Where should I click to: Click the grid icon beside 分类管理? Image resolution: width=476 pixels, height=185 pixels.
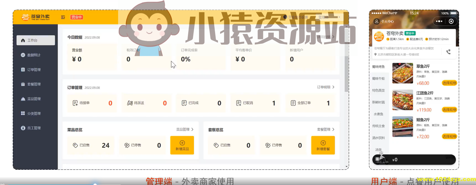[x=23, y=113]
